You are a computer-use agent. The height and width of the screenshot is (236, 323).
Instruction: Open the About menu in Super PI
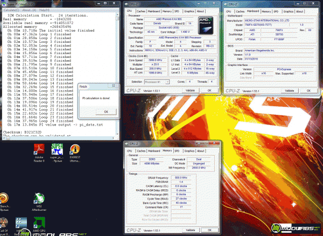point(29,10)
